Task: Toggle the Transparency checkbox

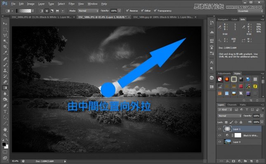Action: tap(155, 11)
